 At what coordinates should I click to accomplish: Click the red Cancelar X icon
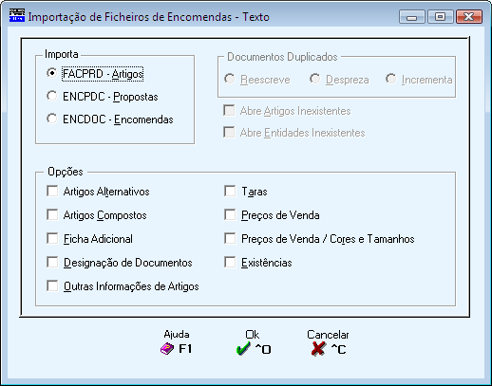click(318, 349)
